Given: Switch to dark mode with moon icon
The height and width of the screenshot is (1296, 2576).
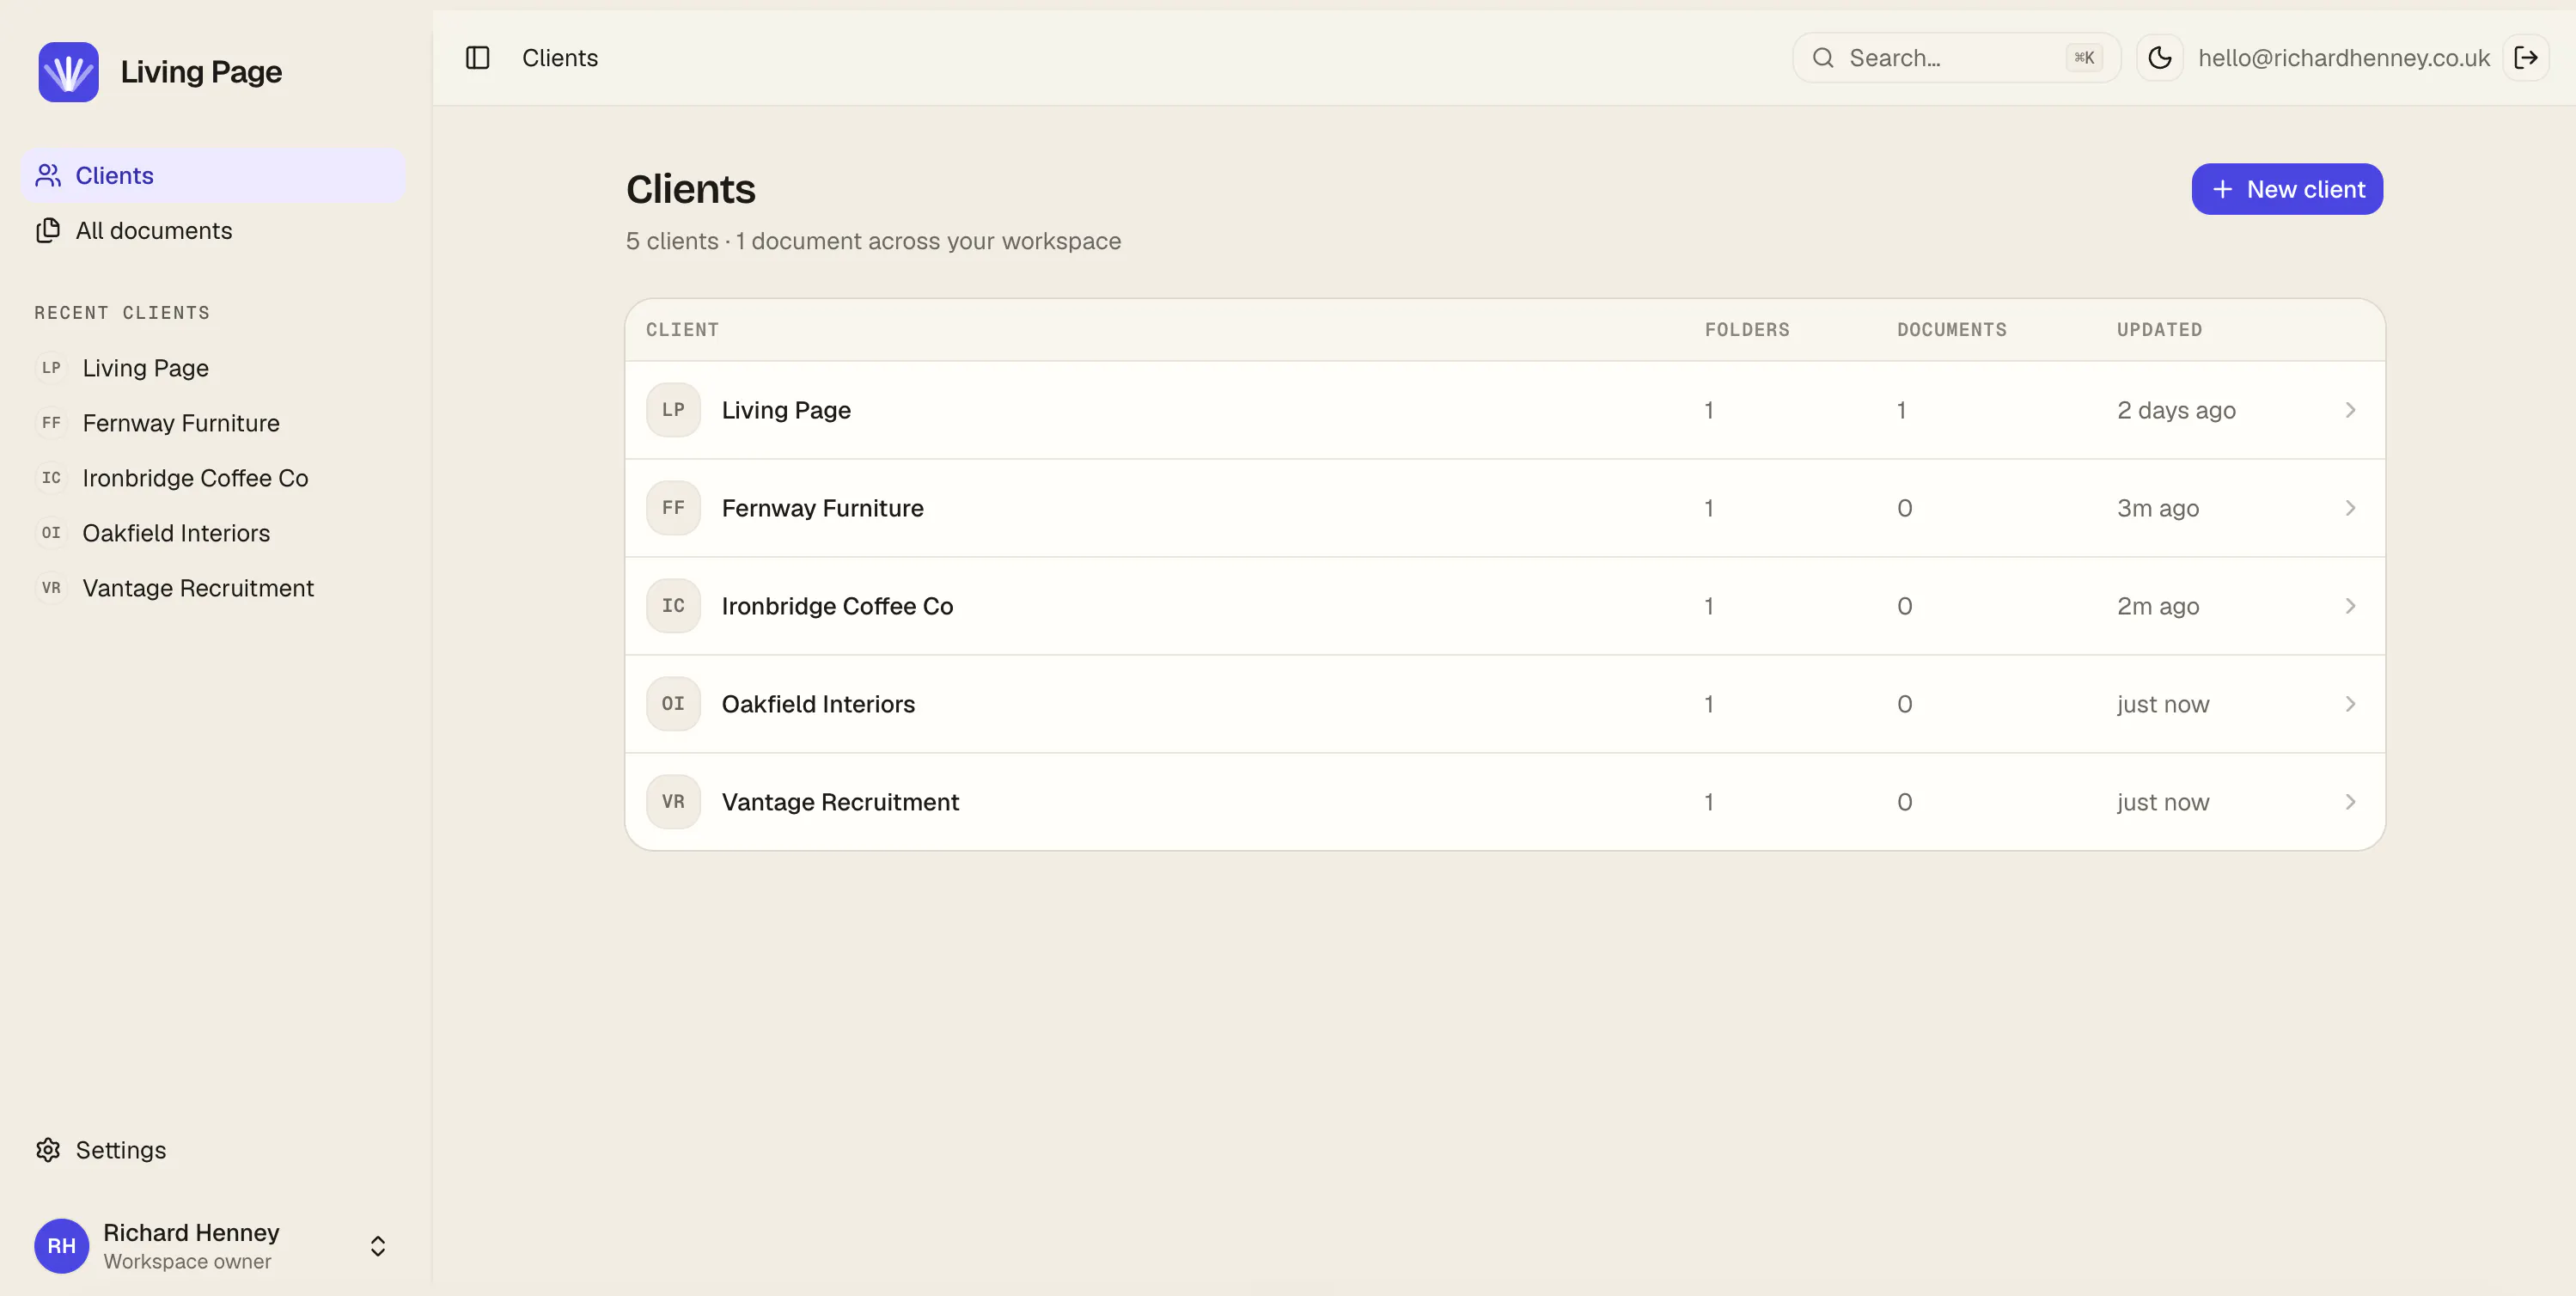Looking at the screenshot, I should coord(2159,58).
